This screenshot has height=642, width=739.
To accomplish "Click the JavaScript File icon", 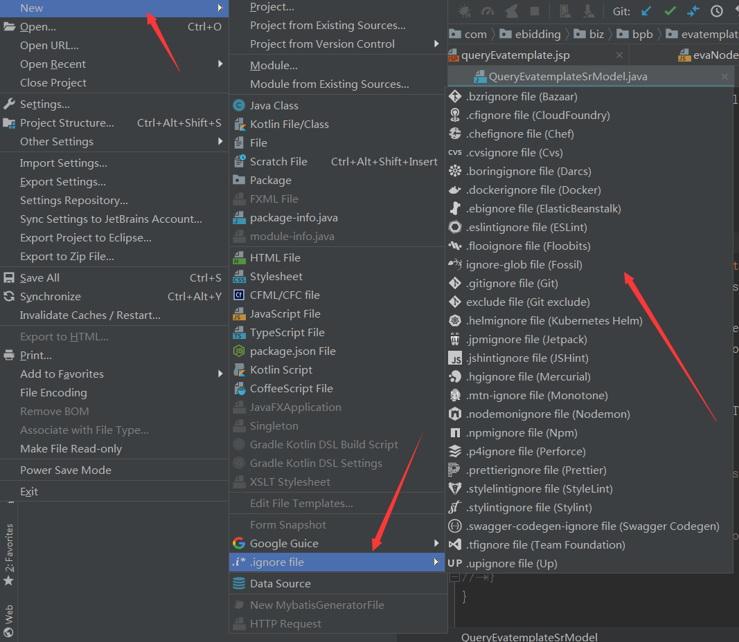I will pos(240,314).
